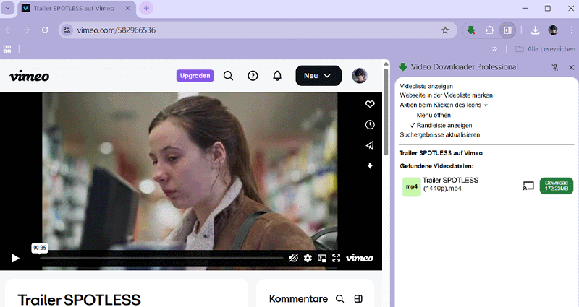Viewport: 579px width, 307px height.
Task: Click the Vimeo logo inside the player
Action: (x=359, y=258)
